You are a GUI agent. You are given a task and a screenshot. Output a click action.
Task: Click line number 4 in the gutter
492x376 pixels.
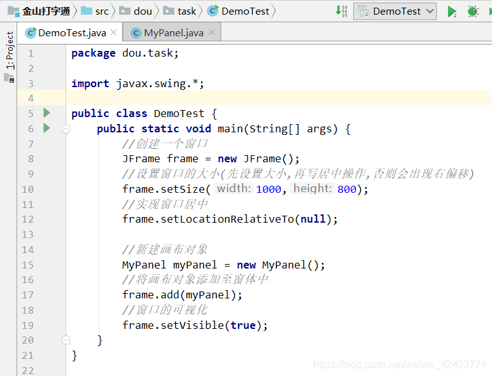[x=31, y=99]
